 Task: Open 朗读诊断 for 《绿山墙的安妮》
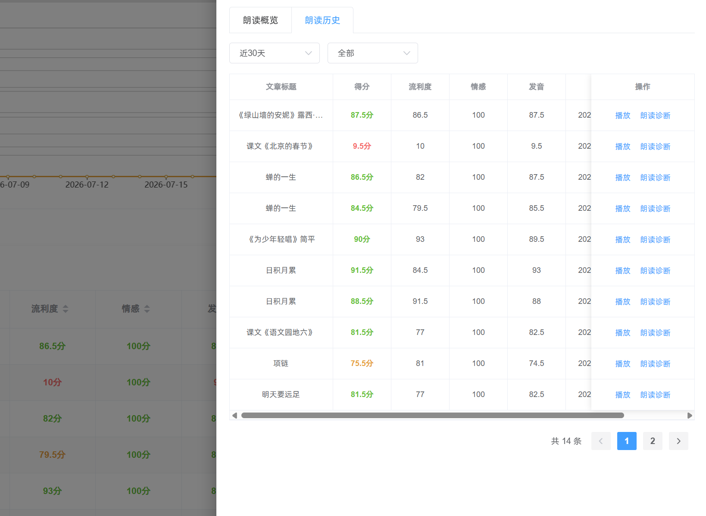coord(655,116)
